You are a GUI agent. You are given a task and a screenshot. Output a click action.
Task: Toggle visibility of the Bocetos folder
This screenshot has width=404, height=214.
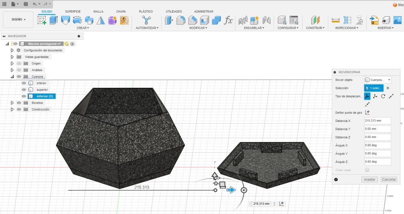tap(19, 103)
